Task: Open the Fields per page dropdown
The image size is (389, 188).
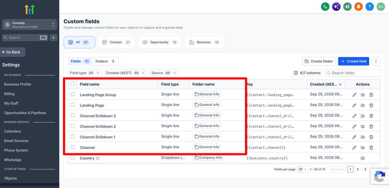Action: point(304,169)
